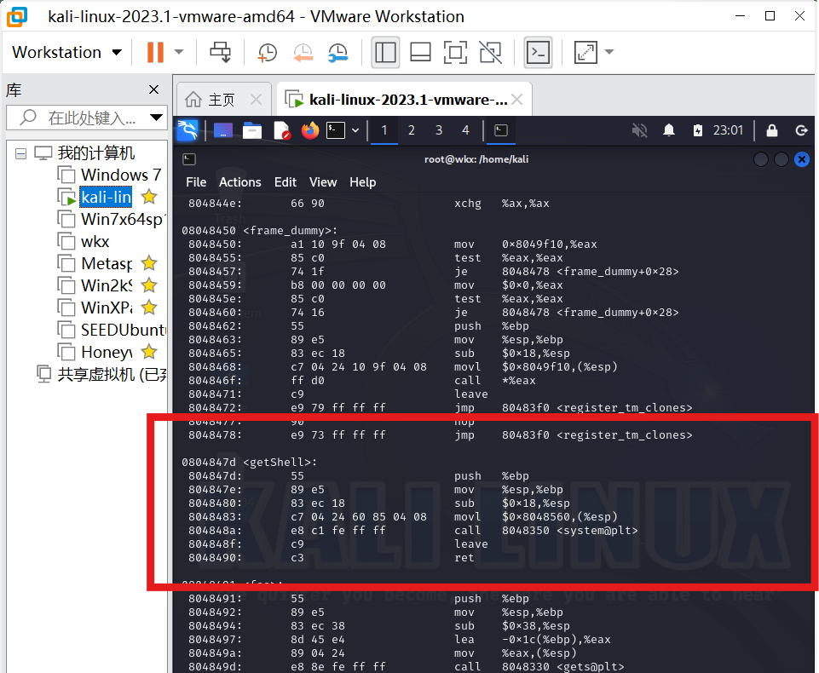Open Kali notifications bell

pos(669,130)
